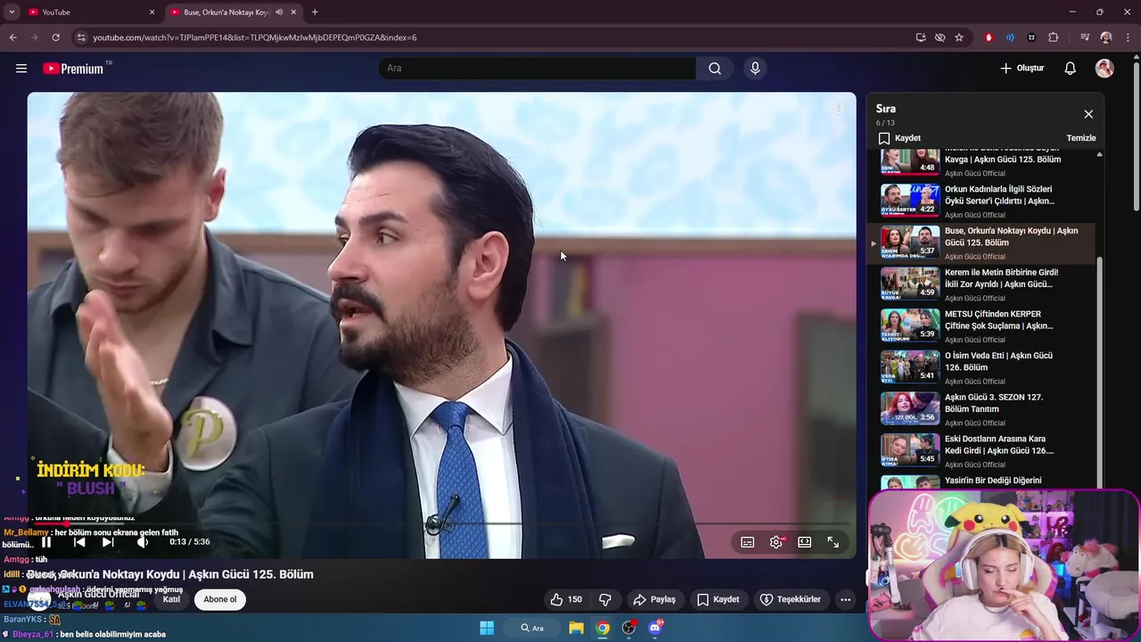Open more actions menu below video
This screenshot has height=642, width=1141.
click(x=846, y=599)
